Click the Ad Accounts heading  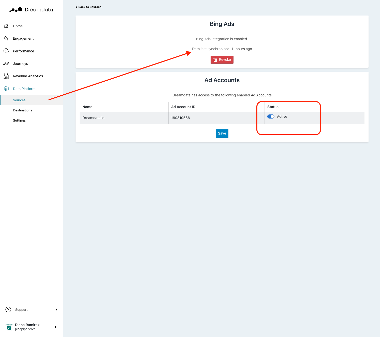(x=222, y=80)
